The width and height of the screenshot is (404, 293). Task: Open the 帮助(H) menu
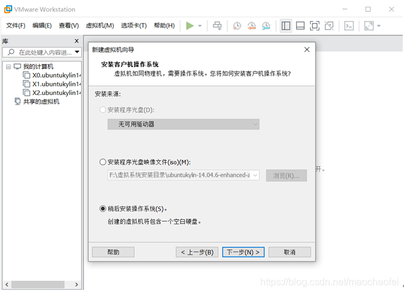164,26
